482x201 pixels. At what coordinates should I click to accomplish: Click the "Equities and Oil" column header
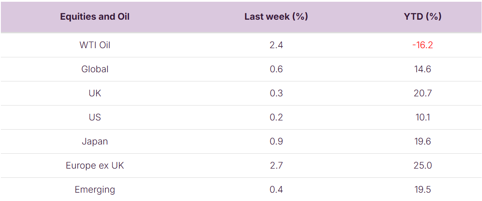click(95, 17)
